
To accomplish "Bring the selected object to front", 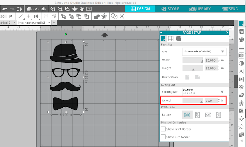I will pos(63,16).
